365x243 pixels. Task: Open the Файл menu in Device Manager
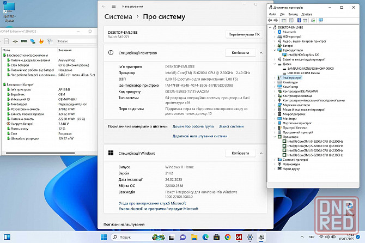(272, 14)
